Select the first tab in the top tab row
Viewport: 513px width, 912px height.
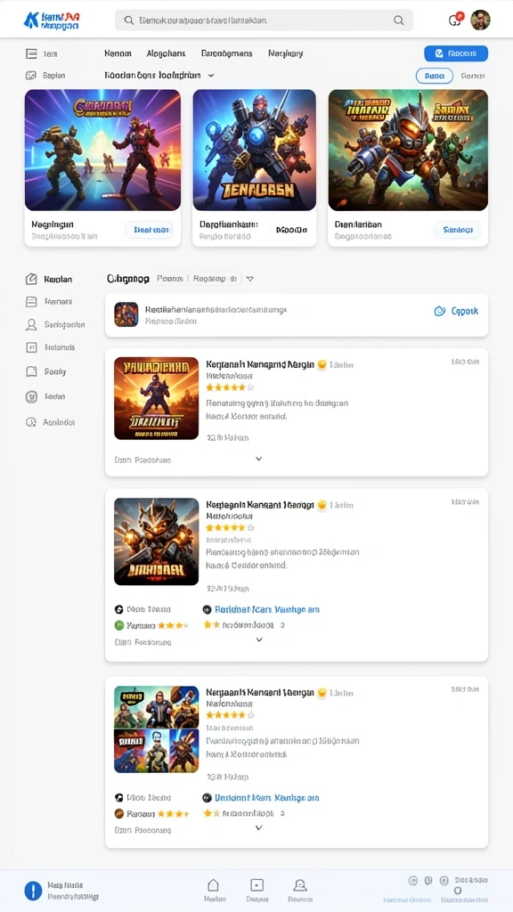118,53
